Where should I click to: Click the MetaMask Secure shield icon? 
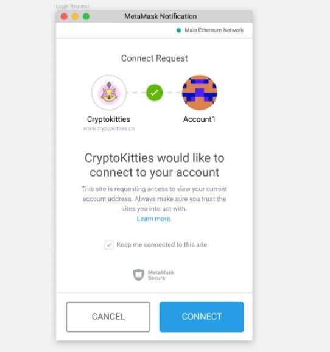pyautogui.click(x=138, y=275)
